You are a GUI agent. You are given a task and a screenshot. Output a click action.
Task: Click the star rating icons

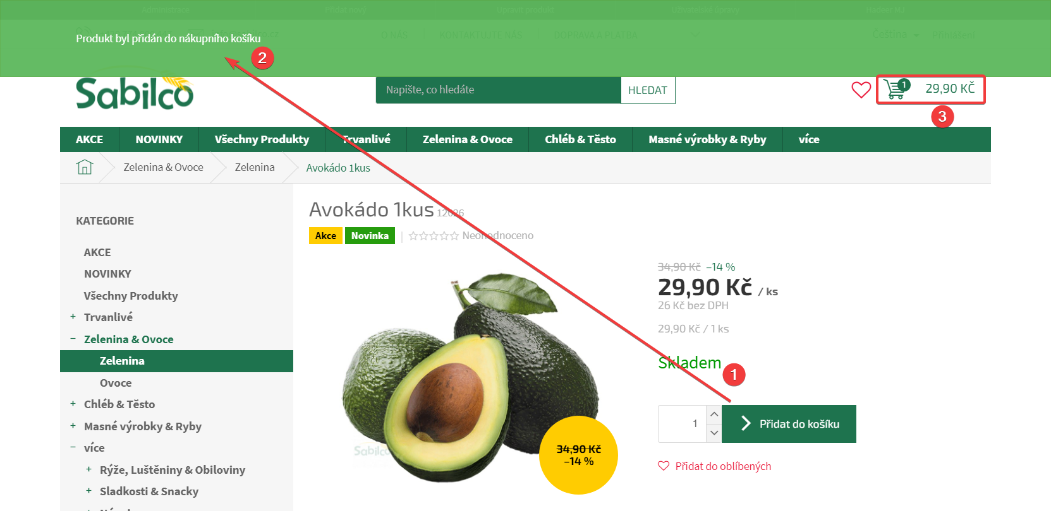(434, 236)
